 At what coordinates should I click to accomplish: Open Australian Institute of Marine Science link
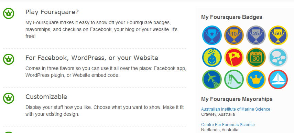pyautogui.click(x=236, y=109)
